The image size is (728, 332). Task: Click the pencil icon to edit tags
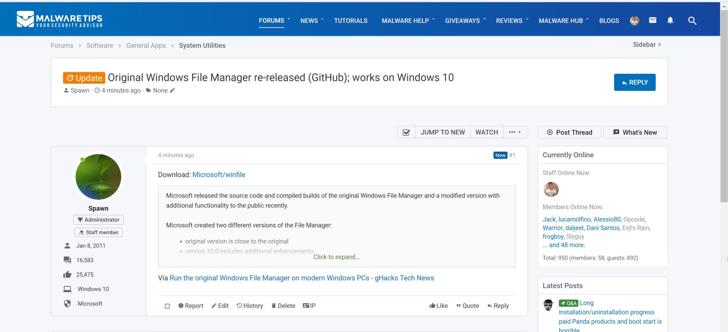(172, 91)
